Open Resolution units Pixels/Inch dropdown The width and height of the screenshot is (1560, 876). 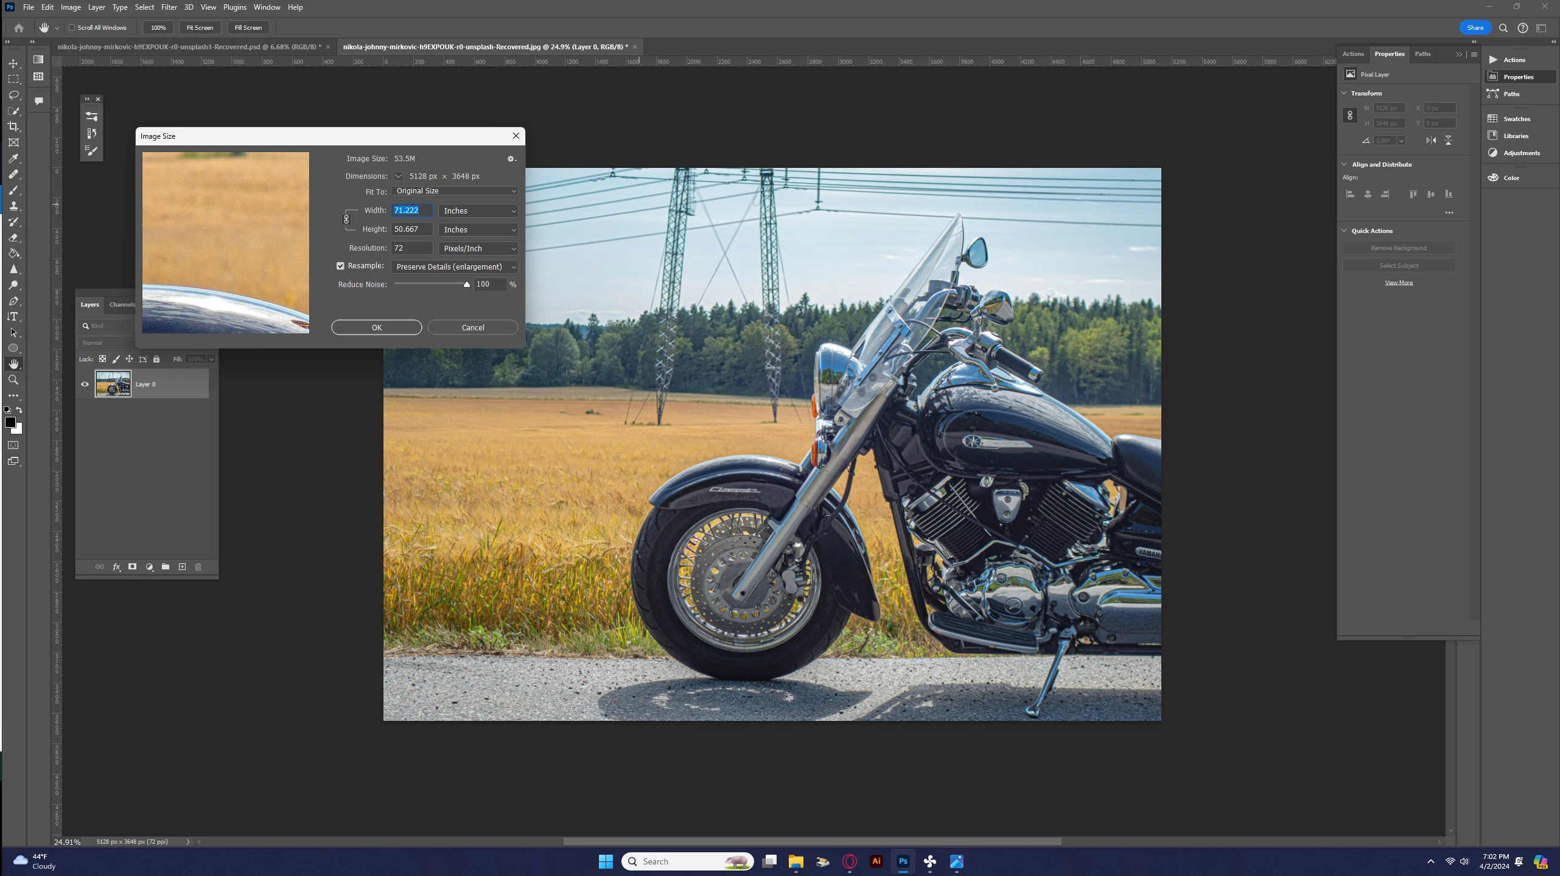point(478,248)
